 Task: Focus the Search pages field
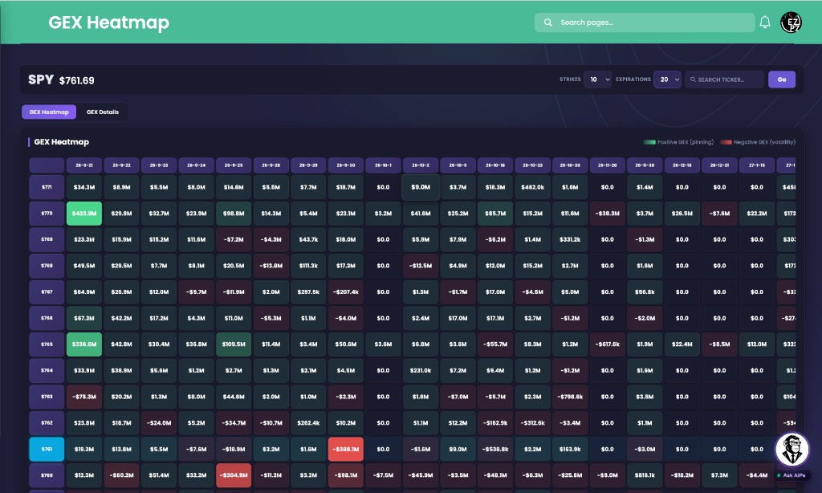(645, 22)
